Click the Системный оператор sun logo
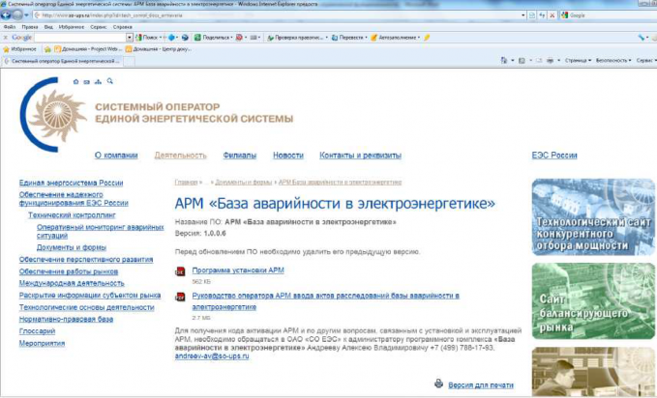Image resolution: width=657 pixels, height=398 pixels. tap(52, 115)
